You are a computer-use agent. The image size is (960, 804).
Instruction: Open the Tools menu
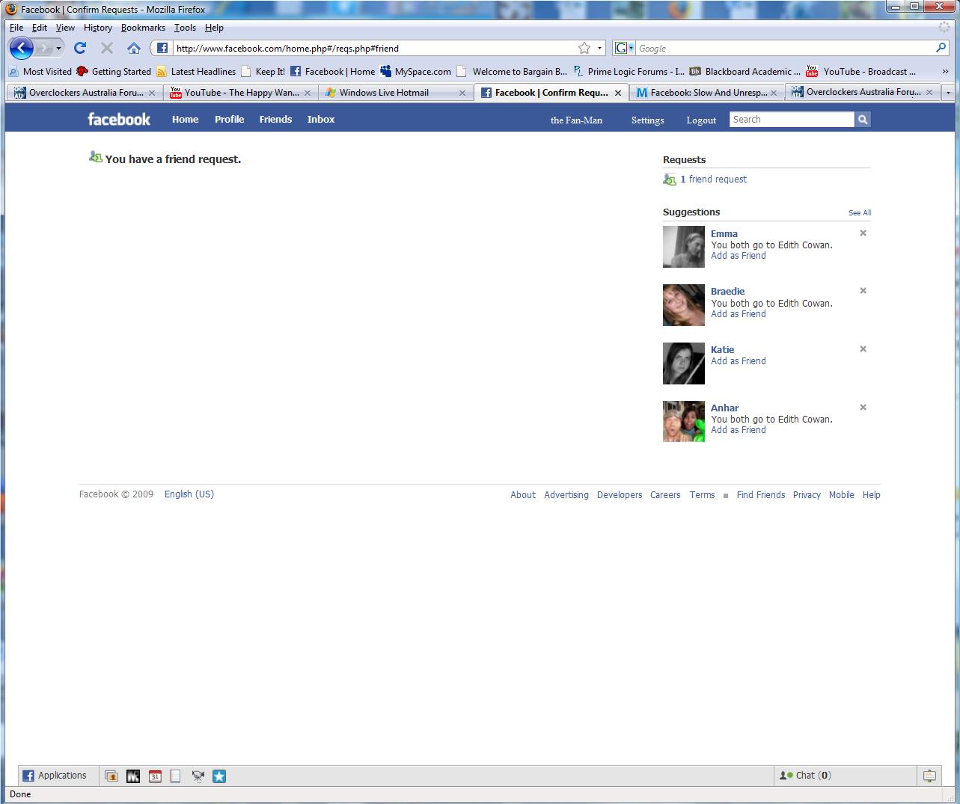(185, 28)
